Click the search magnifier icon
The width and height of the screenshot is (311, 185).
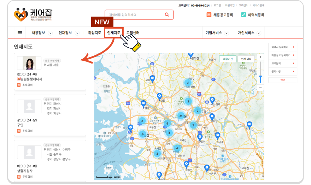[x=167, y=15]
